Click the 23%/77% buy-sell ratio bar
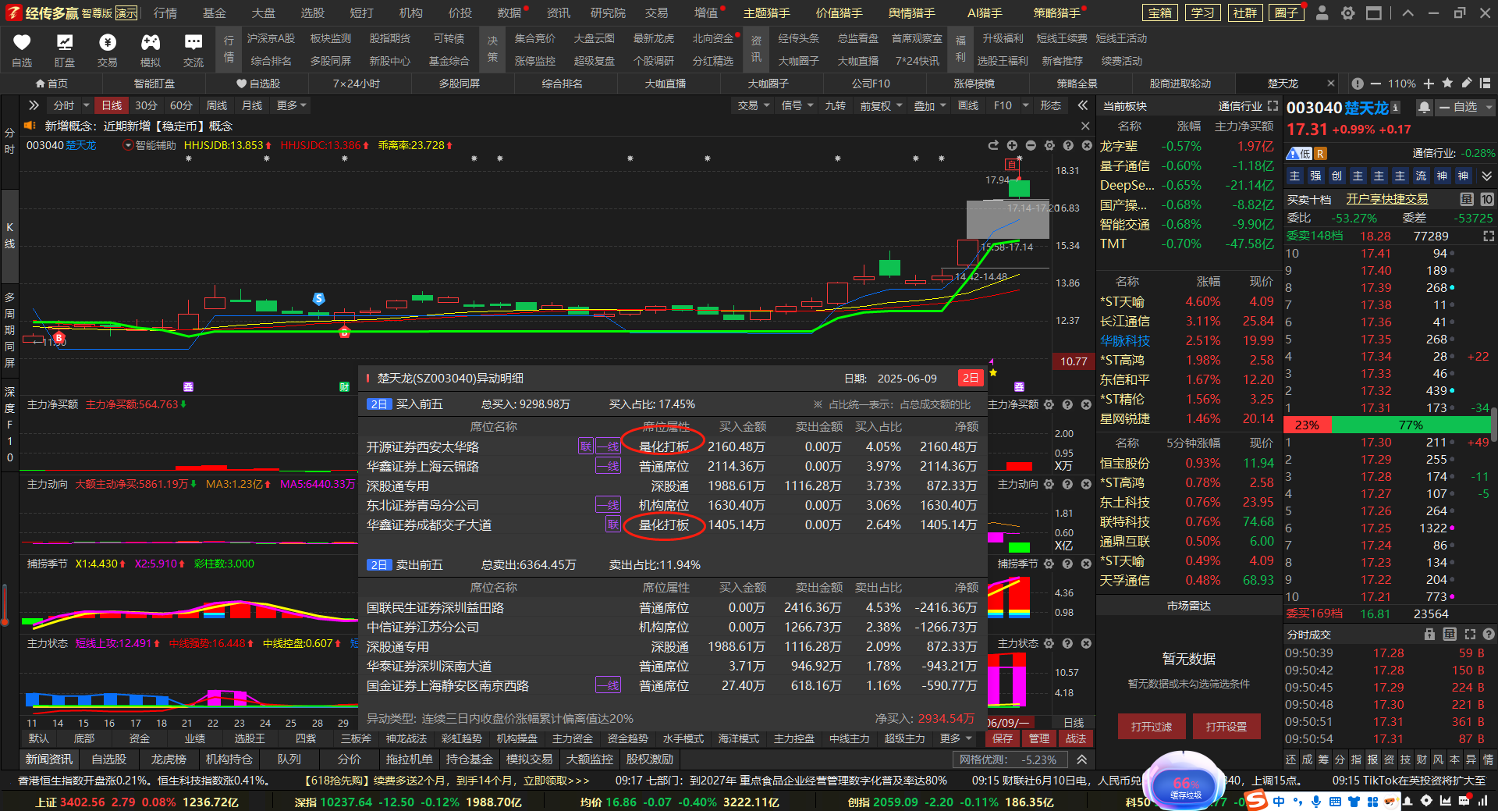Screen dimensions: 1498x811 1387,425
